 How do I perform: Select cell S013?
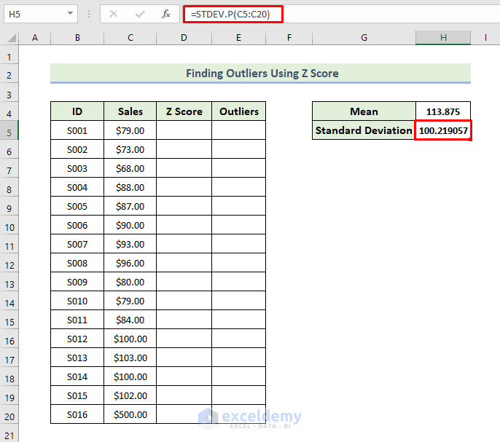77,358
